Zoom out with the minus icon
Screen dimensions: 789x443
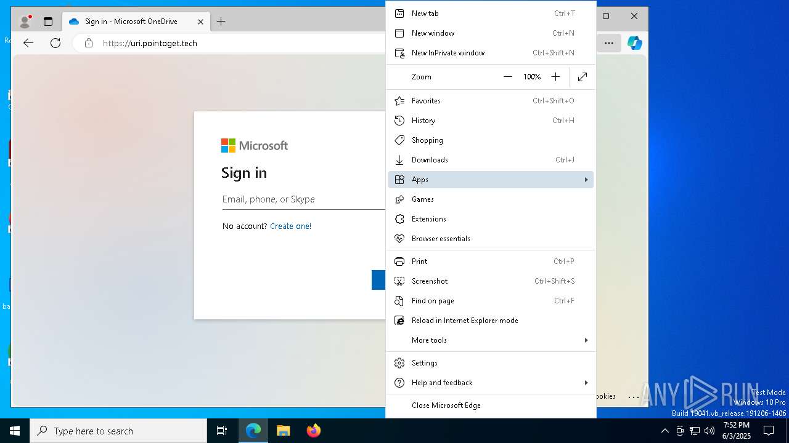click(508, 77)
